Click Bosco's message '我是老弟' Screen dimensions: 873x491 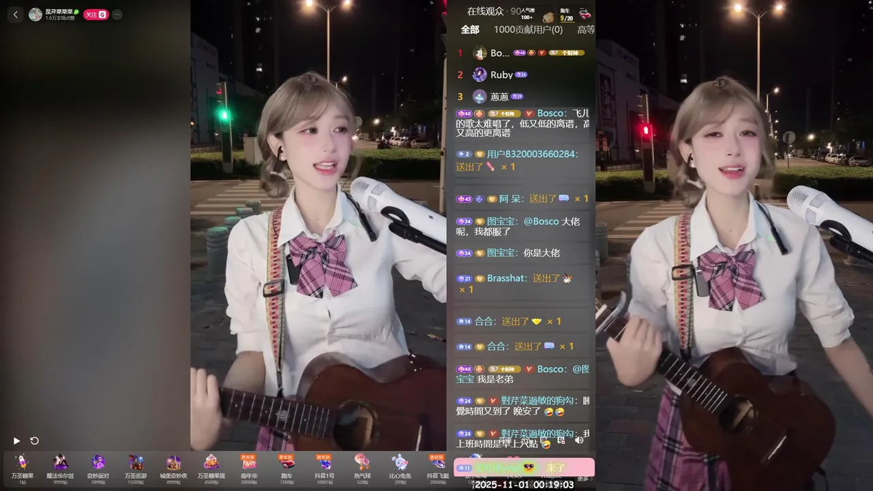coord(523,374)
